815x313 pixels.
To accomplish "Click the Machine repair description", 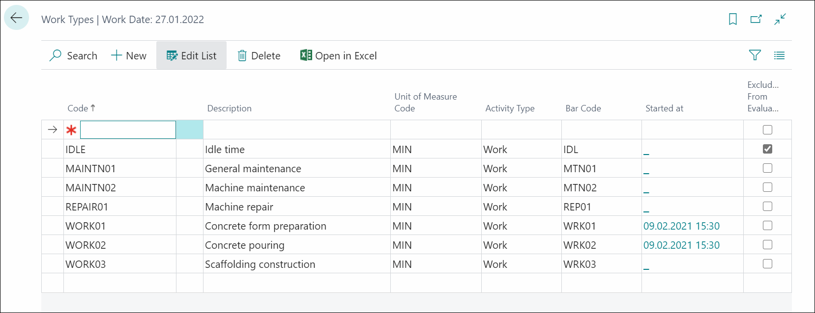I will point(239,207).
